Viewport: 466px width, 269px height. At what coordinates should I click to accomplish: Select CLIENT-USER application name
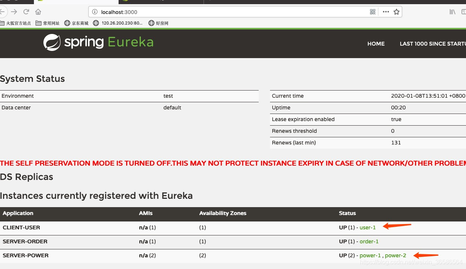point(22,227)
